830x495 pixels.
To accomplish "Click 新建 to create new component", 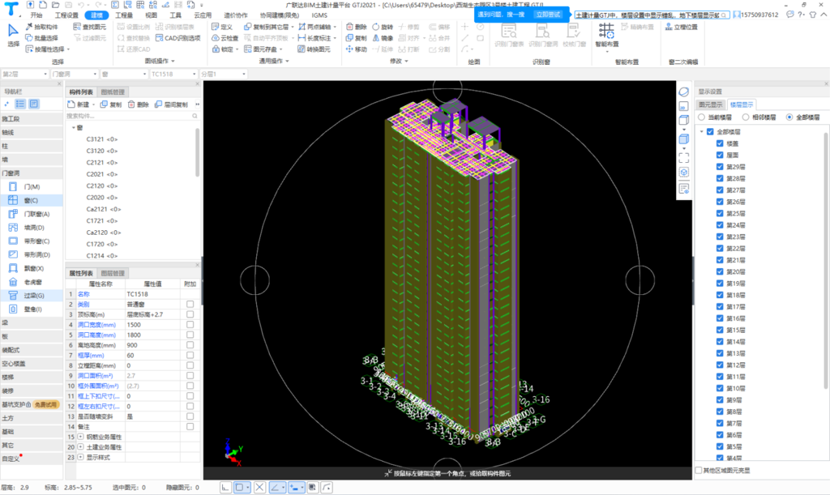I will click(x=82, y=105).
